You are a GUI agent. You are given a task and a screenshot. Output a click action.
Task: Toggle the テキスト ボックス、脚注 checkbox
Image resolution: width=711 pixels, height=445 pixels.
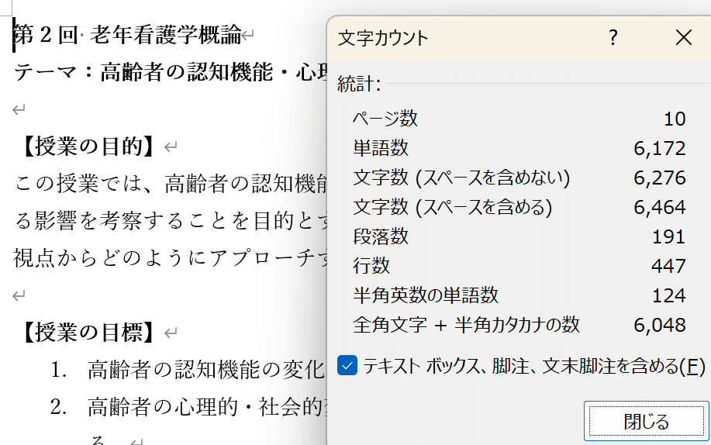click(348, 365)
